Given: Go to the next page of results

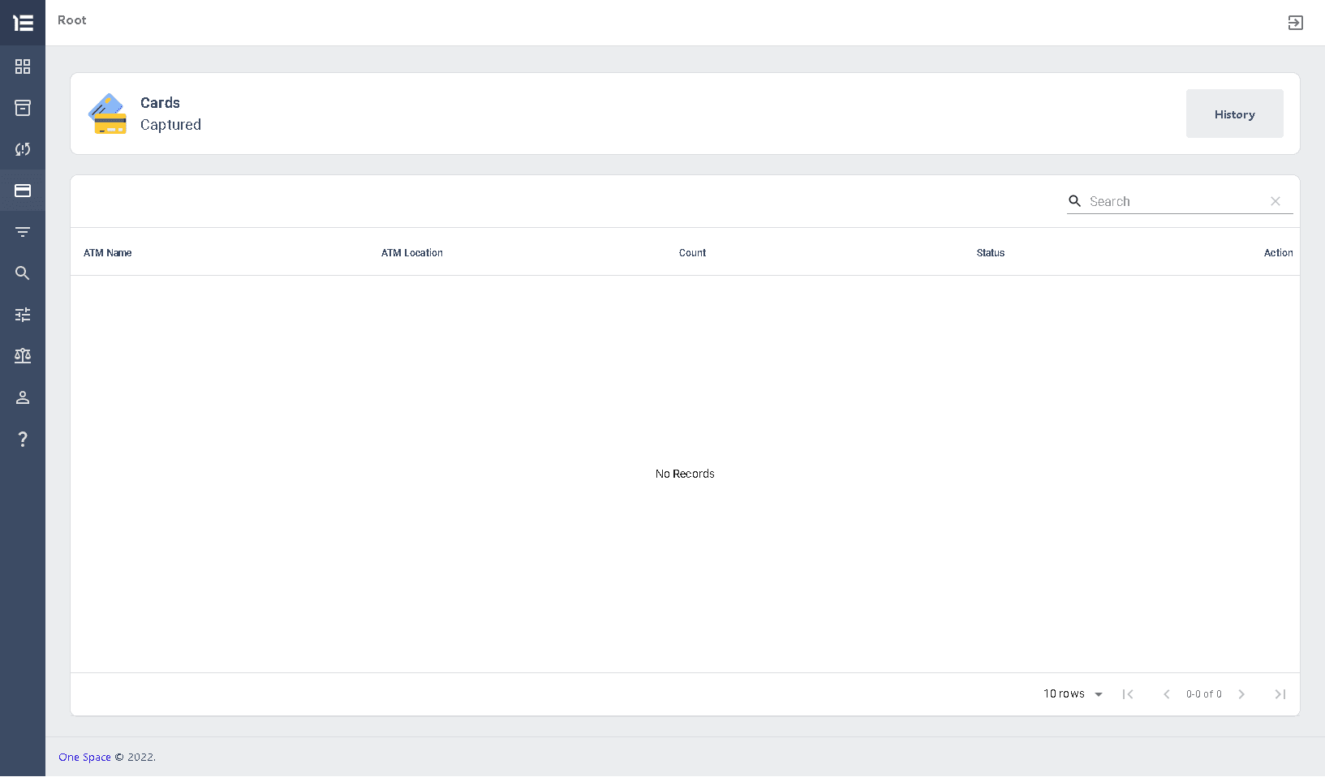Looking at the screenshot, I should point(1241,694).
